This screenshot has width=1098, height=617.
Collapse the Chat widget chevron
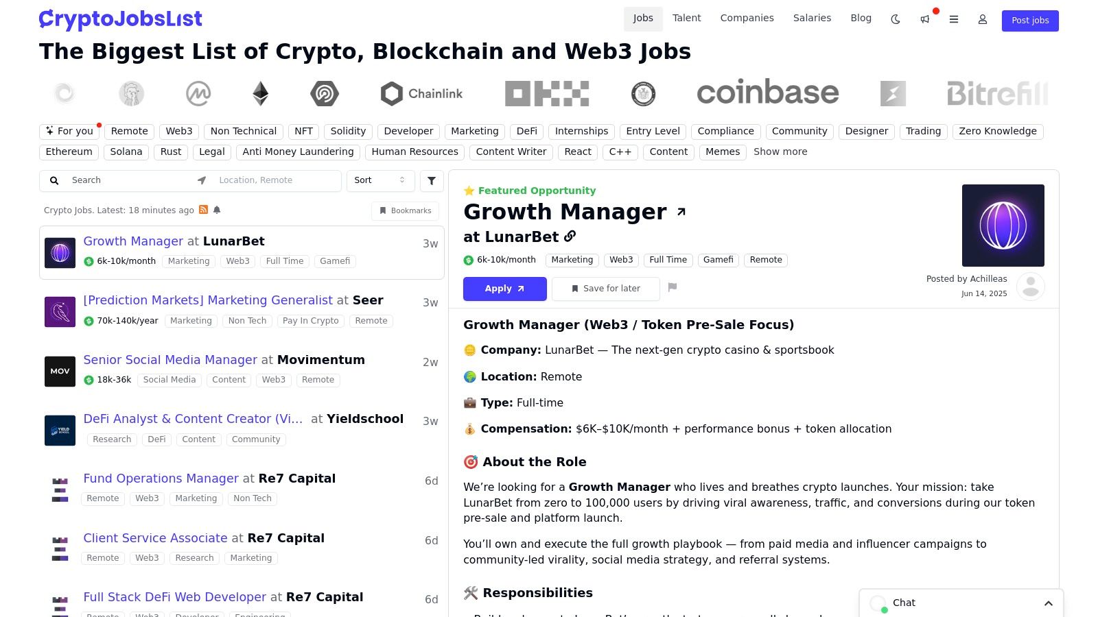(1049, 603)
